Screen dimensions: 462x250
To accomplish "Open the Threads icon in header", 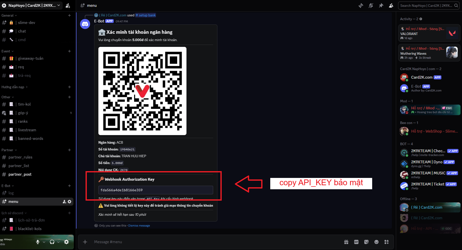I will point(361,6).
